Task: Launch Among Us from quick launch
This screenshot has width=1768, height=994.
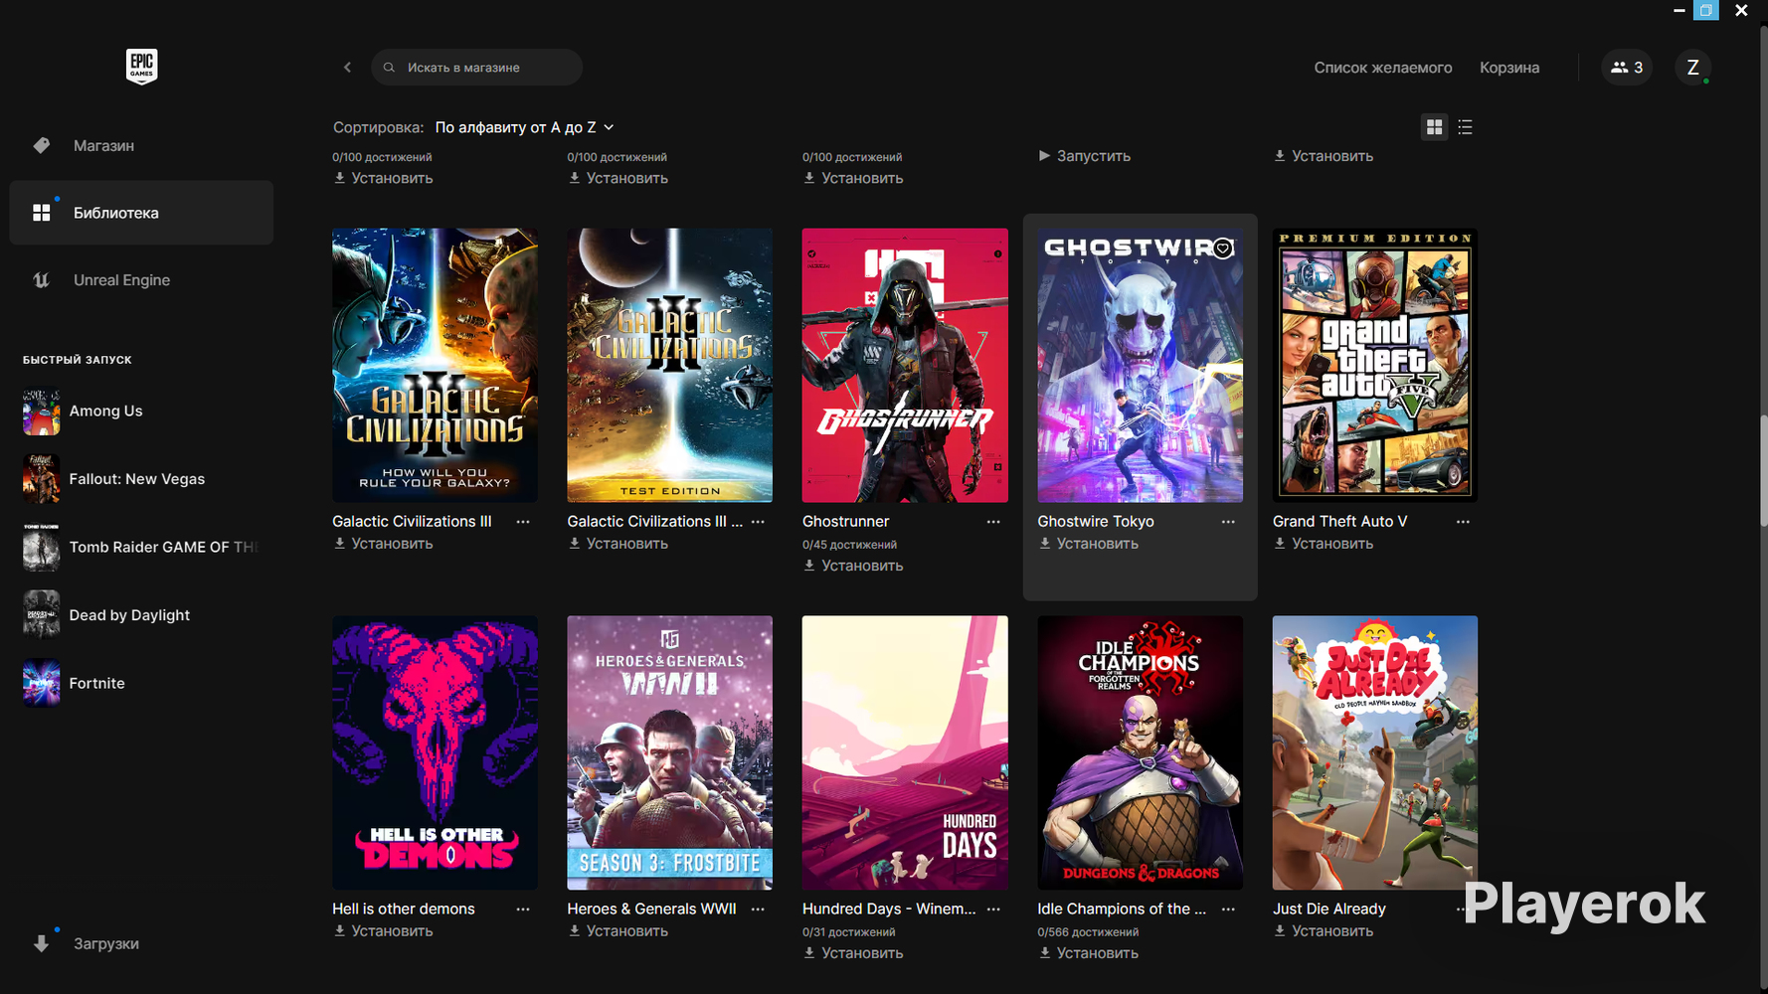Action: coord(141,412)
